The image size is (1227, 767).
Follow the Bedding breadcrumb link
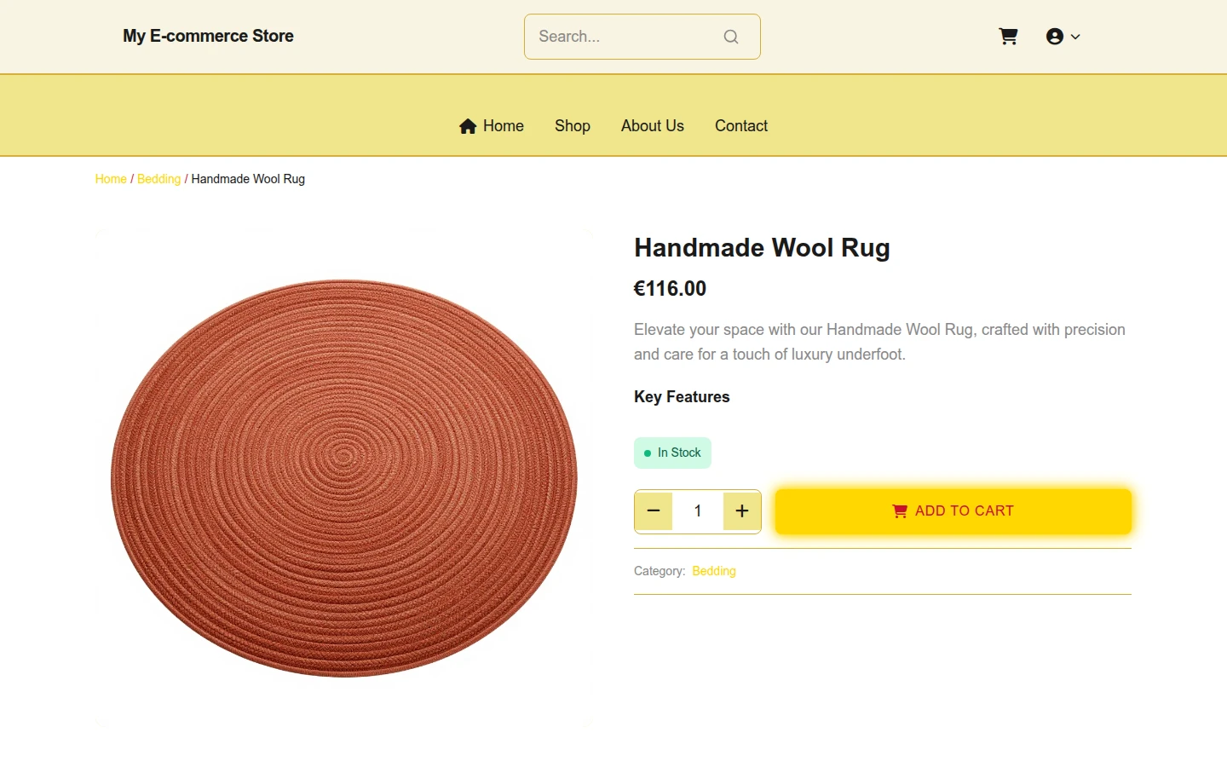coord(158,179)
